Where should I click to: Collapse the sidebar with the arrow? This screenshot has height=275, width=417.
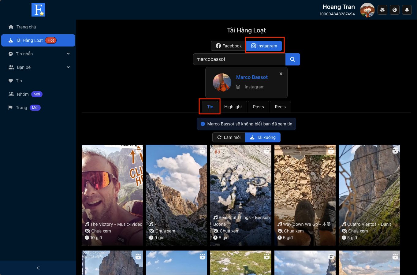pos(38,268)
